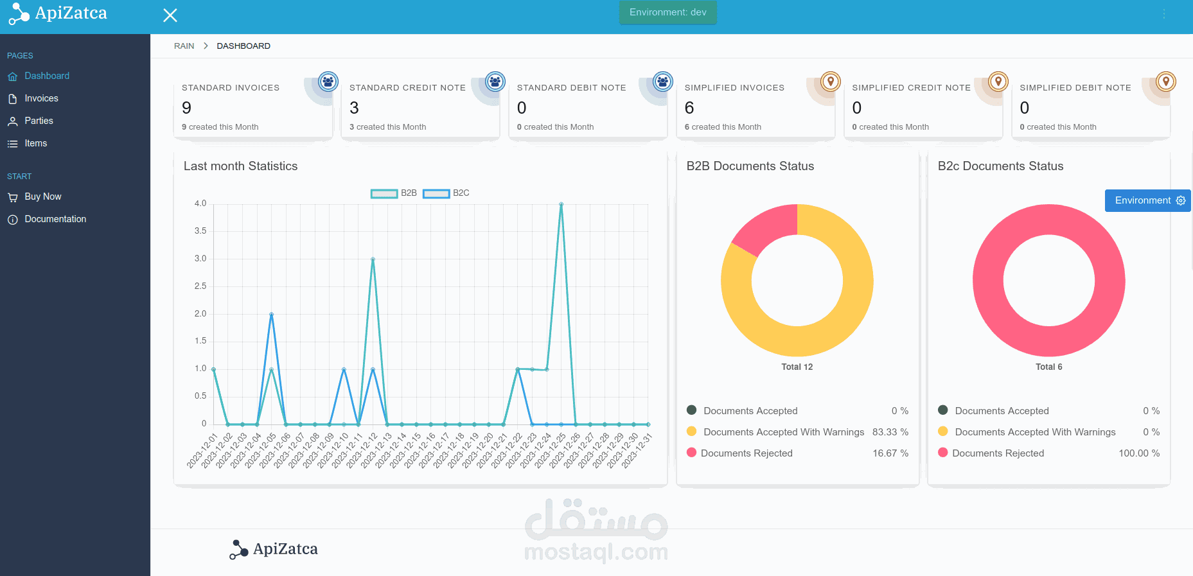Go to Parties page in sidebar
This screenshot has height=576, width=1193.
[x=39, y=121]
